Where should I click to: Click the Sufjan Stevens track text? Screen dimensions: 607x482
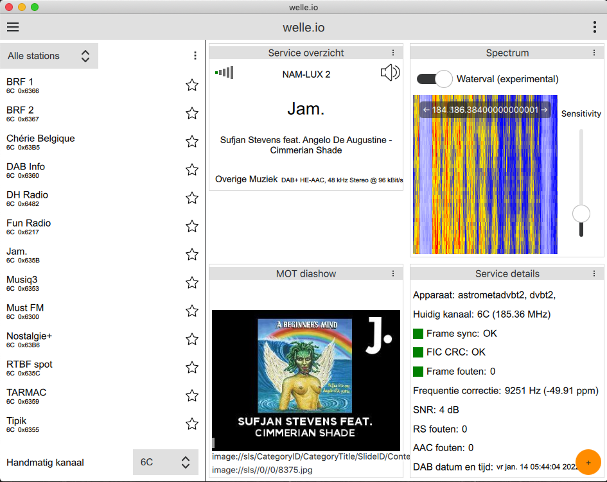tap(306, 145)
